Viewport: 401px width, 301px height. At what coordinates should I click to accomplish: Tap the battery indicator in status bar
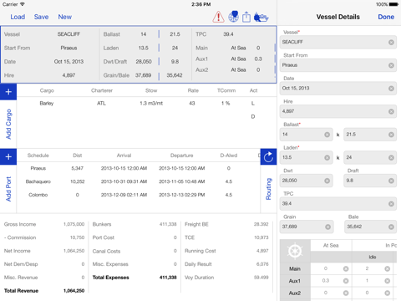click(393, 4)
